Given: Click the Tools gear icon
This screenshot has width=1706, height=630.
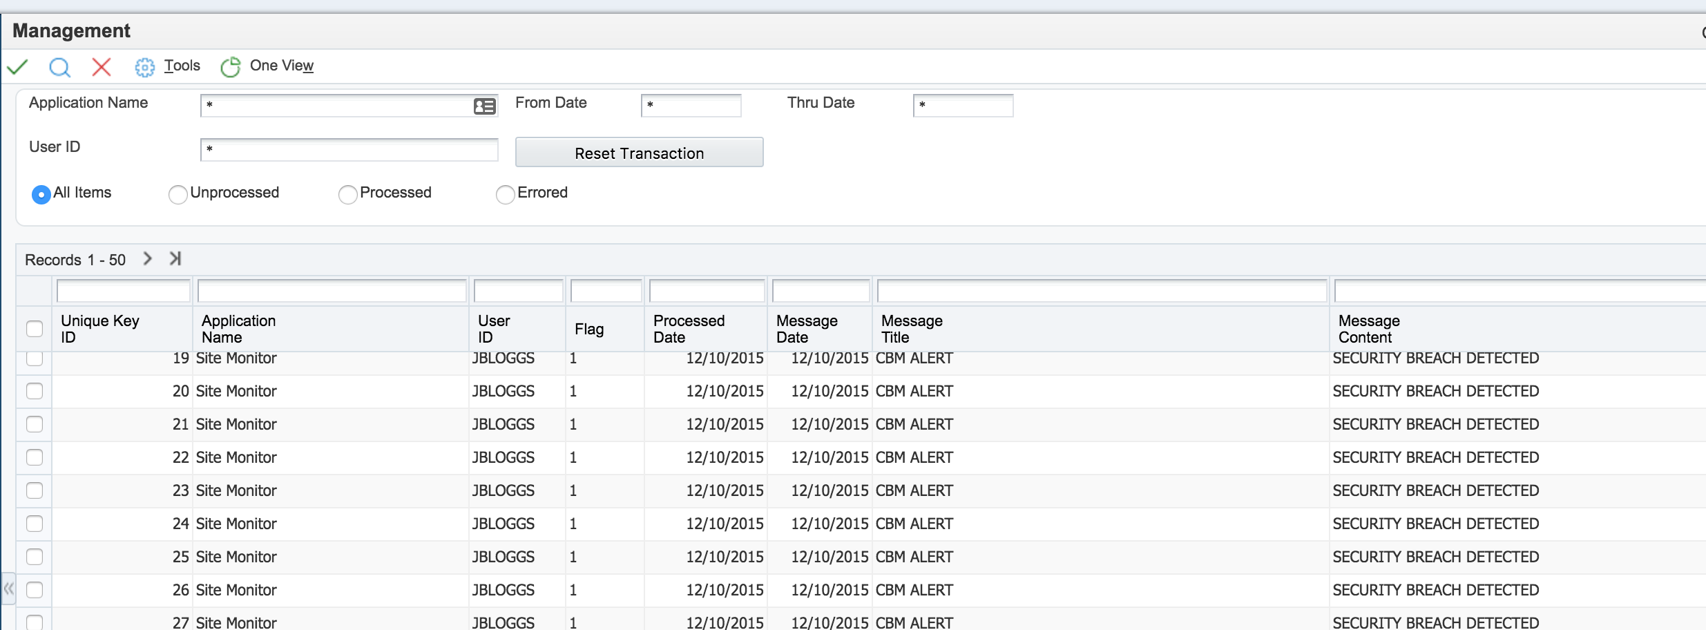Looking at the screenshot, I should (x=144, y=67).
